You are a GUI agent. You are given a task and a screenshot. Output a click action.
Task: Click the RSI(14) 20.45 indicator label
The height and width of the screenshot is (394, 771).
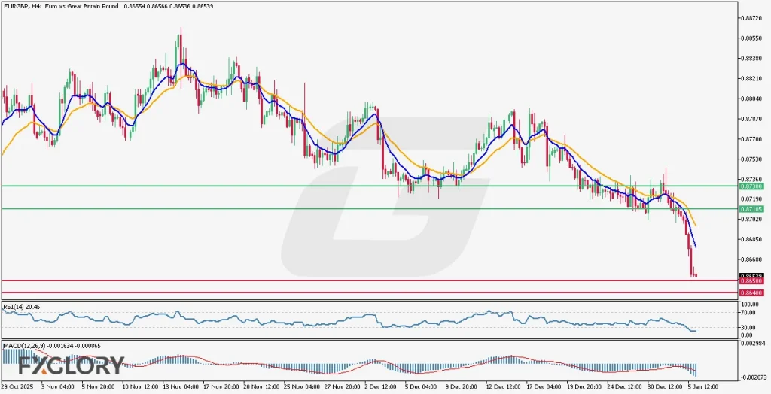click(x=22, y=307)
